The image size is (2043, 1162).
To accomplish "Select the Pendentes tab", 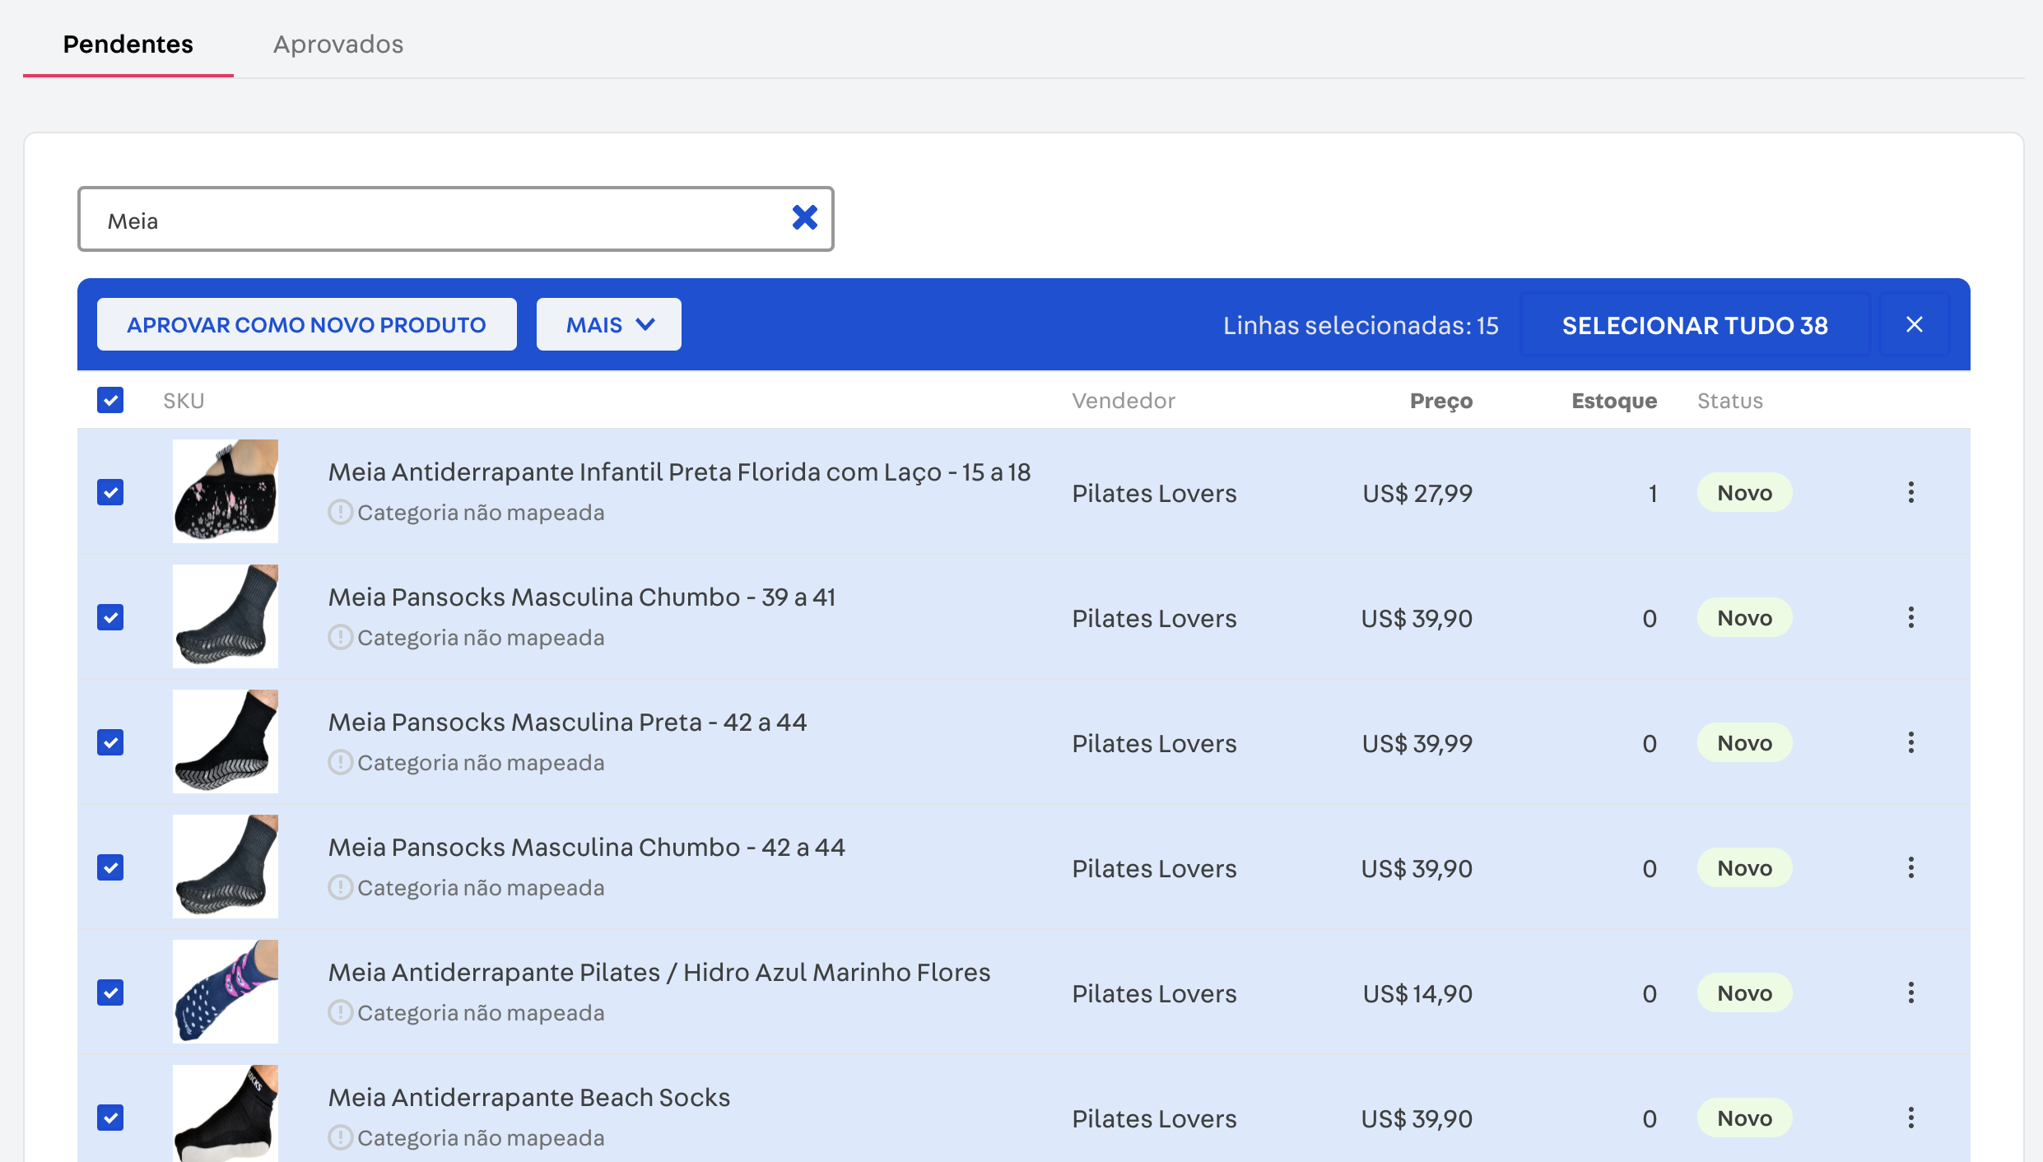I will 128,44.
